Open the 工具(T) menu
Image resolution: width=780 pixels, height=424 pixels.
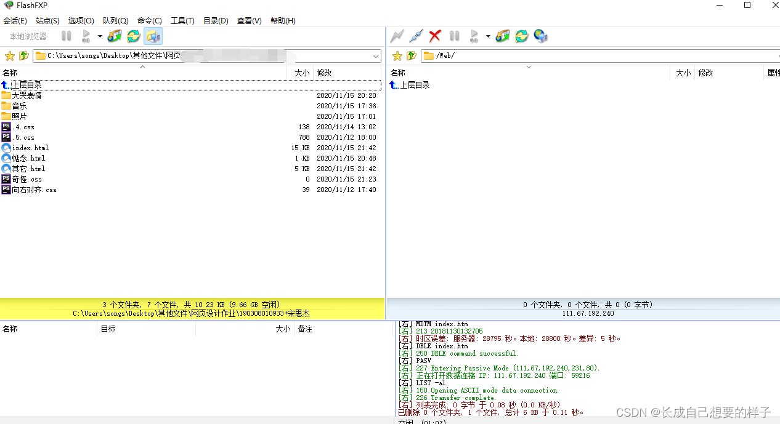point(182,20)
